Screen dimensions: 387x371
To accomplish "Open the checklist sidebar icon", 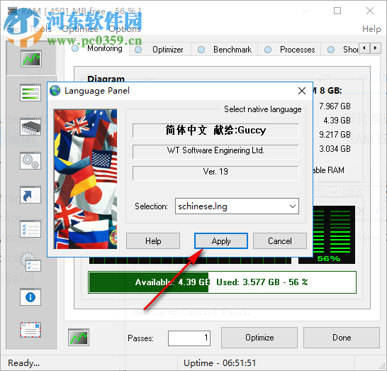I will (x=30, y=228).
